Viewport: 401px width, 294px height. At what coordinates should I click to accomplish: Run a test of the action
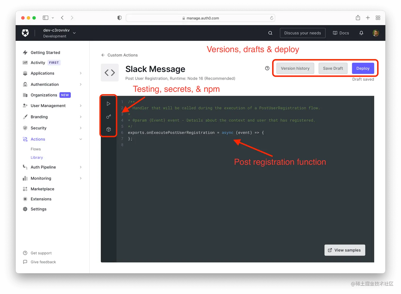coord(108,103)
